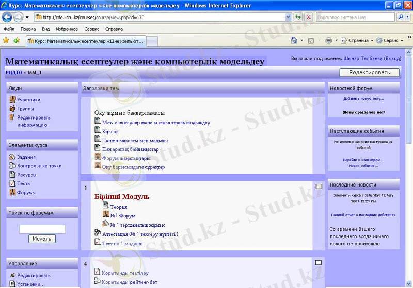The image size is (413, 288).
Task: Open the Правка menu
Action: click(x=28, y=29)
